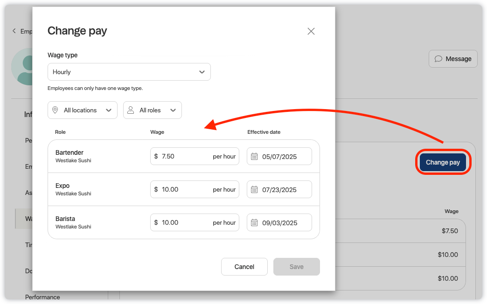This screenshot has height=304, width=487.
Task: Select the Bartender effective date 05/07/2025
Action: [280, 157]
